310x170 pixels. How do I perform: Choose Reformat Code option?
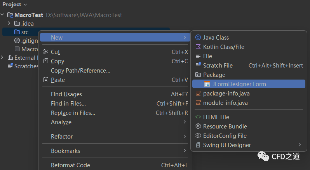tap(70, 165)
